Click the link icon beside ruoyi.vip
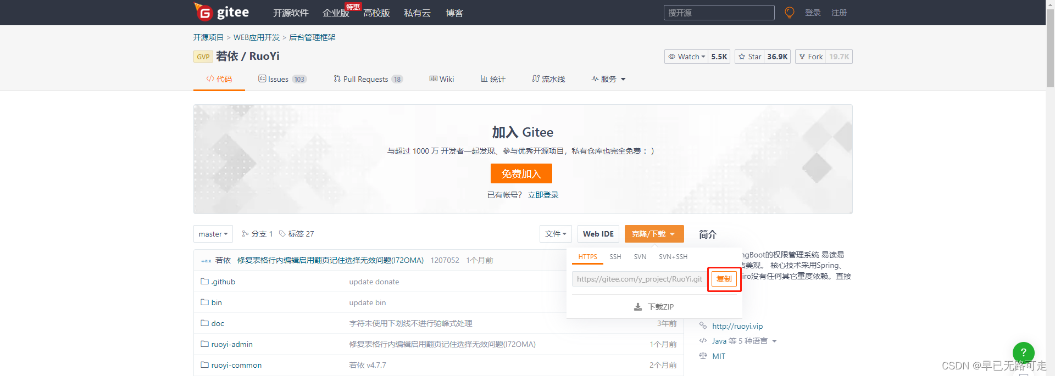The height and width of the screenshot is (376, 1055). point(703,326)
